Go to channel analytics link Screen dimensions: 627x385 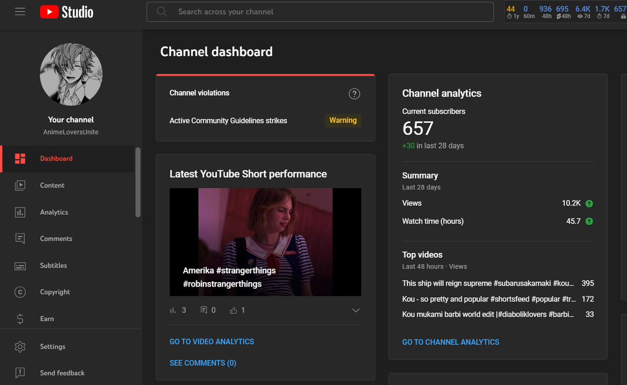[451, 342]
